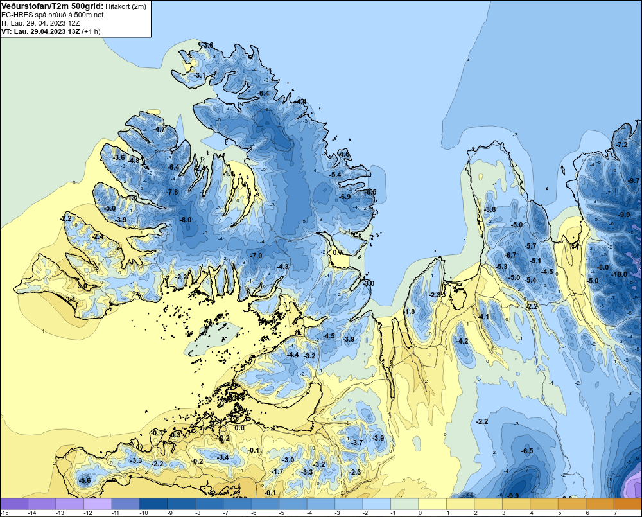642x517 pixels.
Task: Pick the legend swatch between -3 and -2
Action: click(x=349, y=504)
